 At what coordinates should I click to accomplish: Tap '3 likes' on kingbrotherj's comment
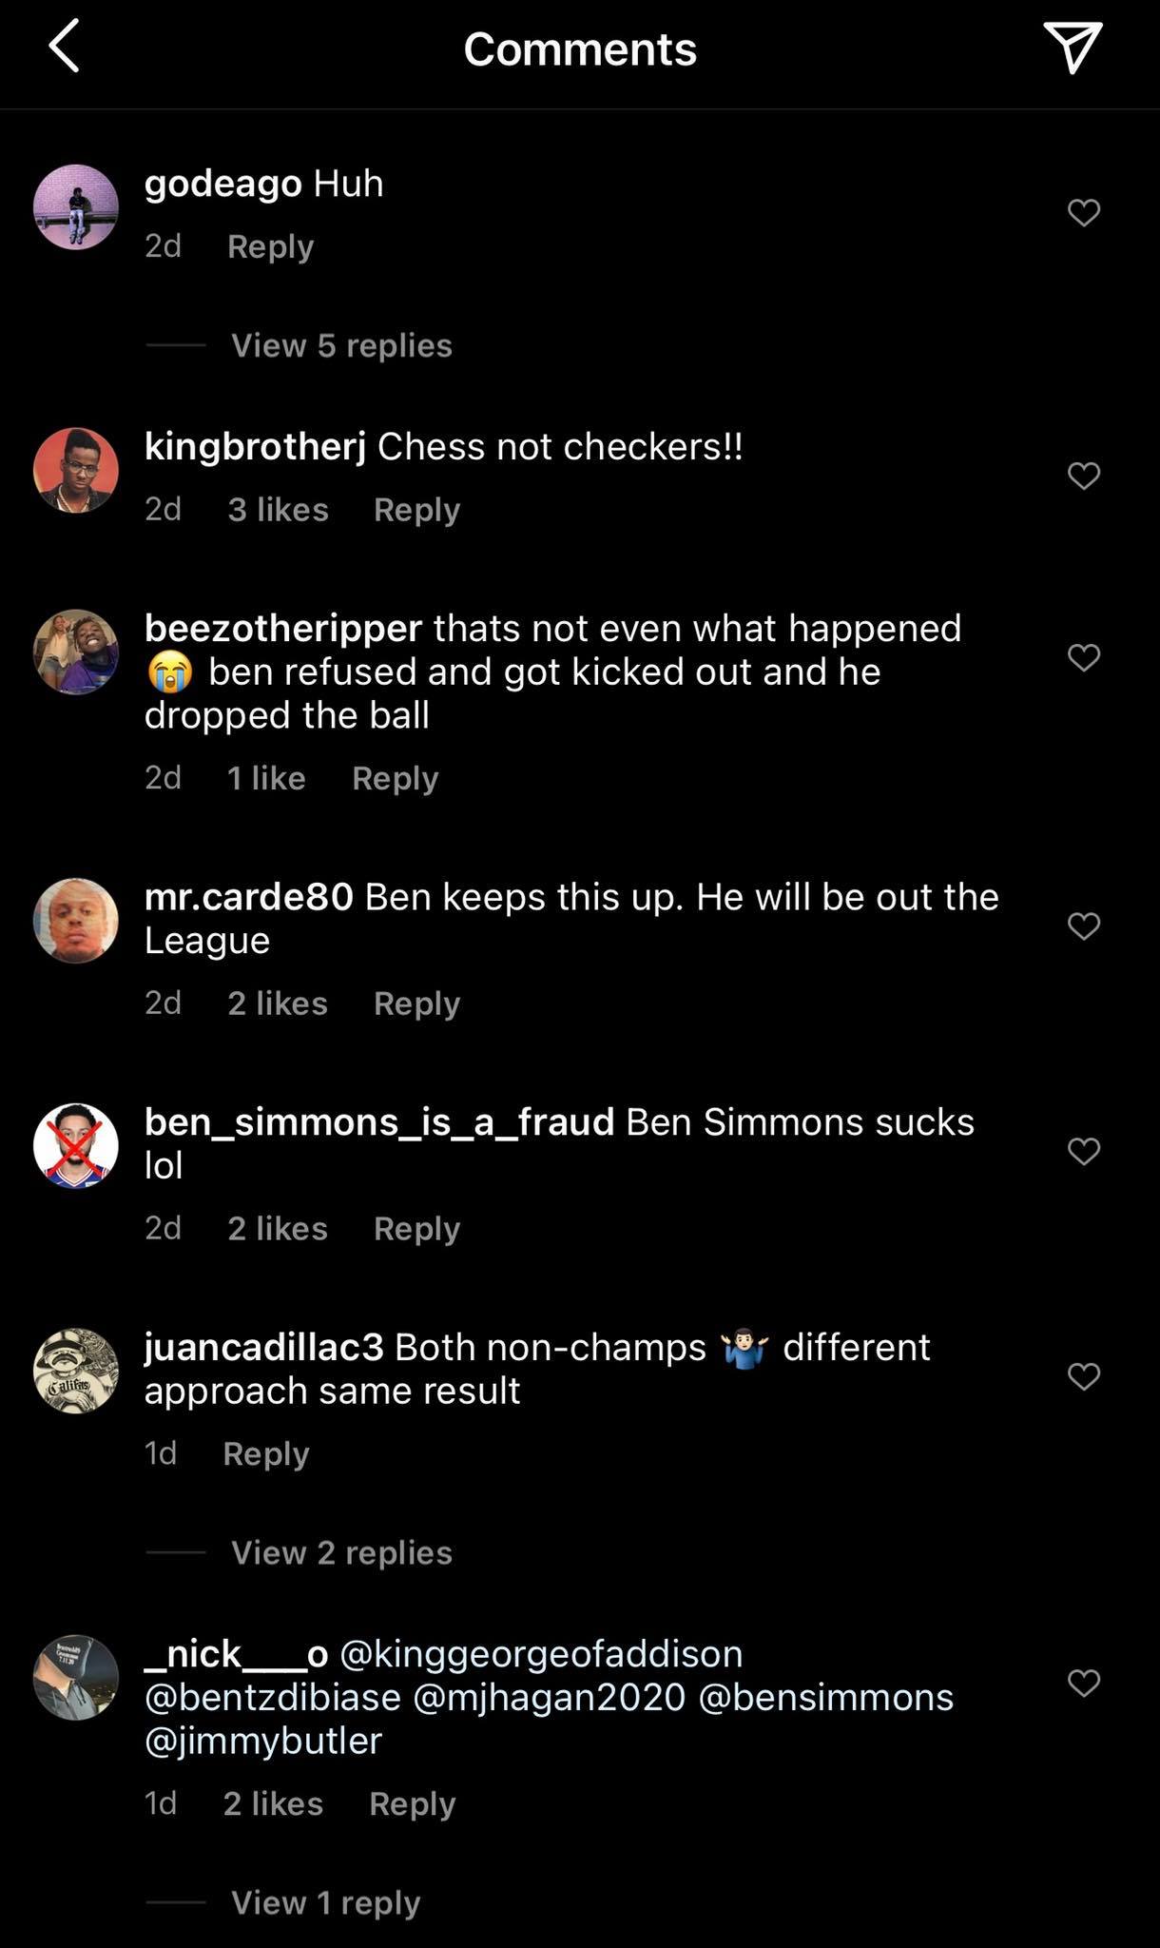coord(279,510)
